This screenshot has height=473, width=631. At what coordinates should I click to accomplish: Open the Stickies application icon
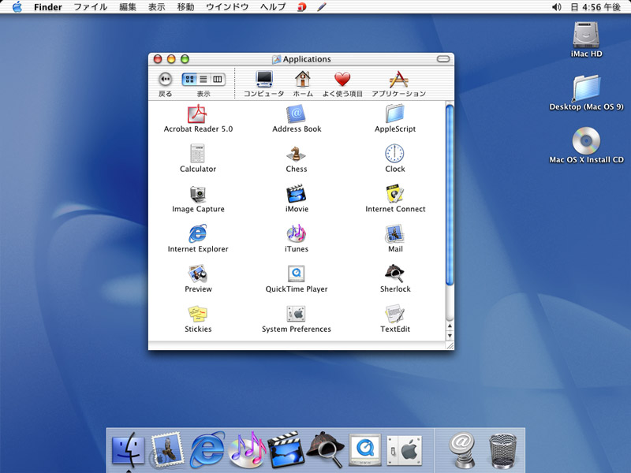[198, 314]
